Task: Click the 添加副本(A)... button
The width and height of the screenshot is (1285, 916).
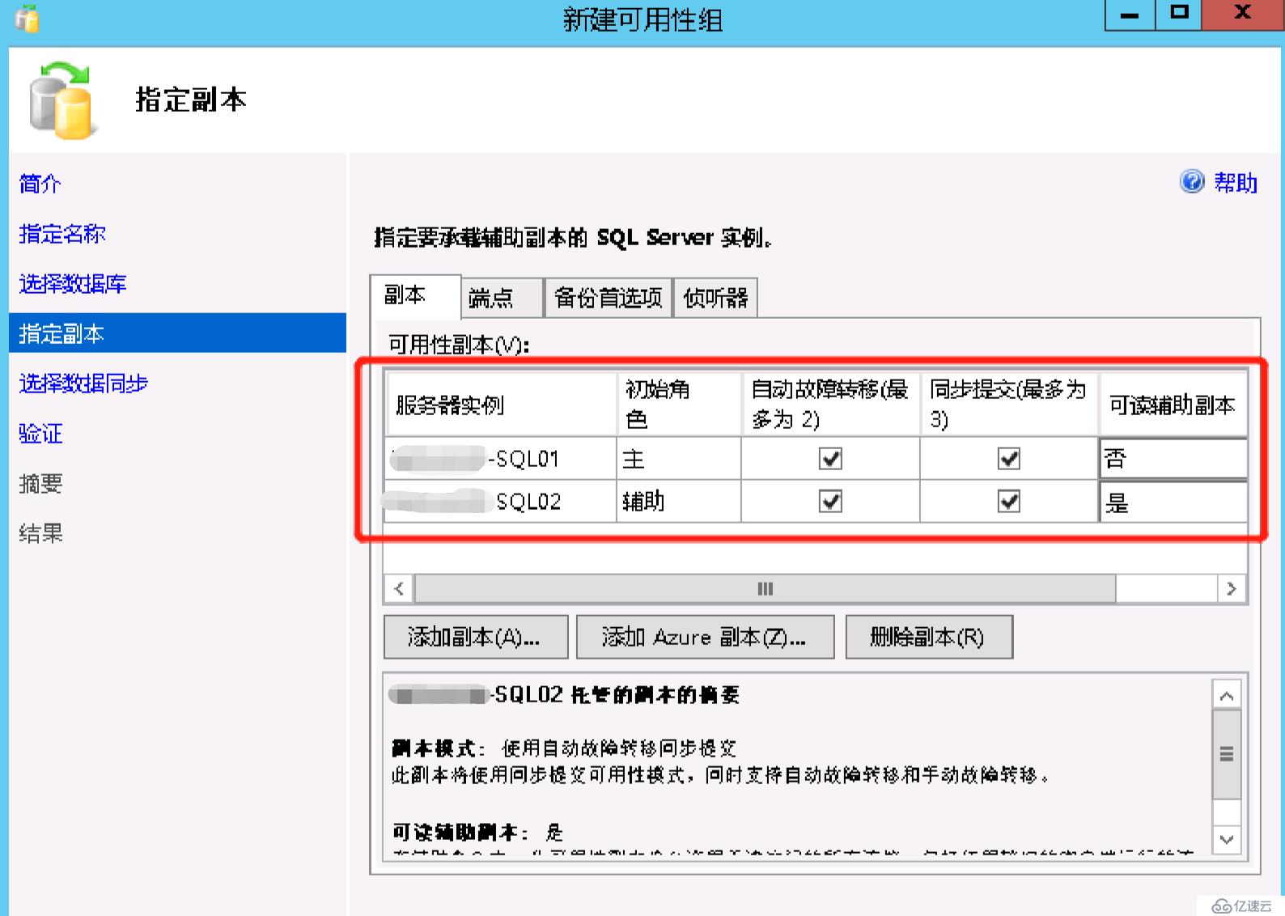Action: pyautogui.click(x=476, y=637)
